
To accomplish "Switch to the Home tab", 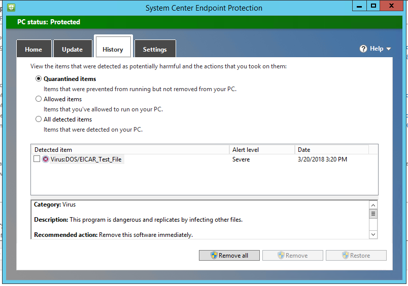I will [x=33, y=49].
